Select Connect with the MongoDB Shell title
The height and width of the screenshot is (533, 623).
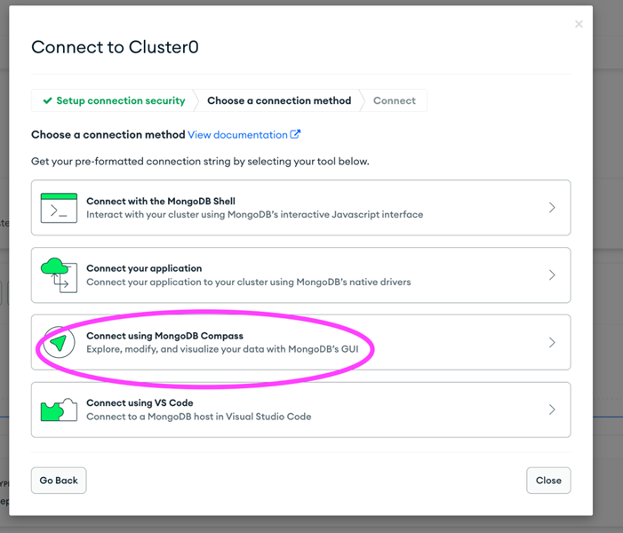coord(161,201)
